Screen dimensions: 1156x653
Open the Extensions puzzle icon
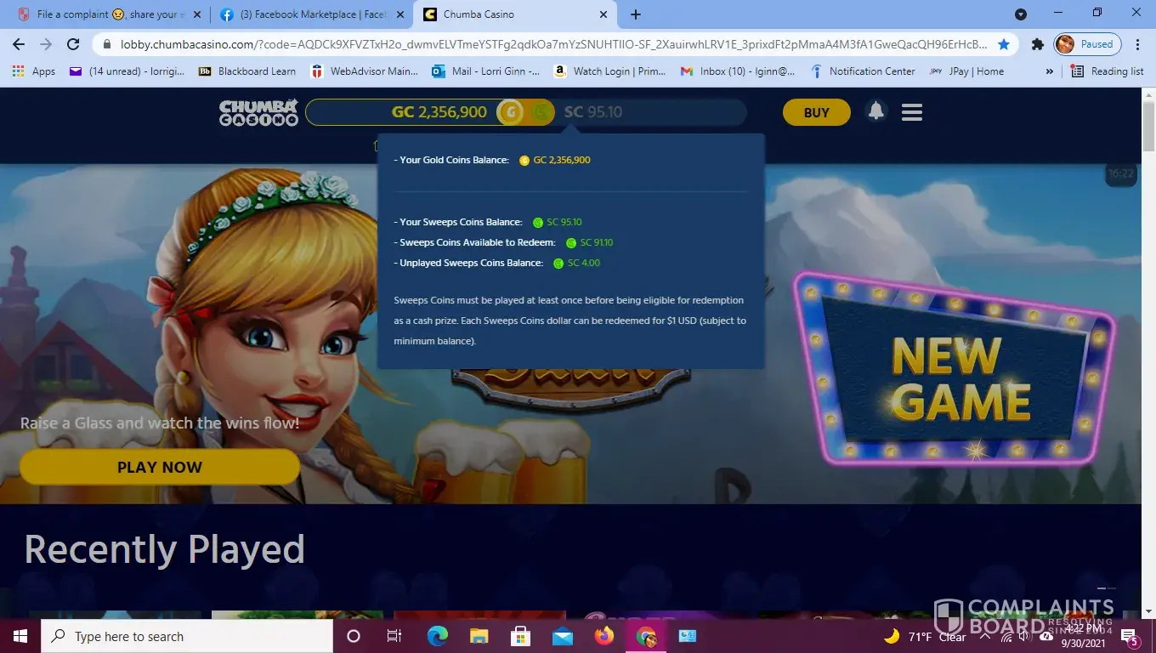tap(1037, 44)
